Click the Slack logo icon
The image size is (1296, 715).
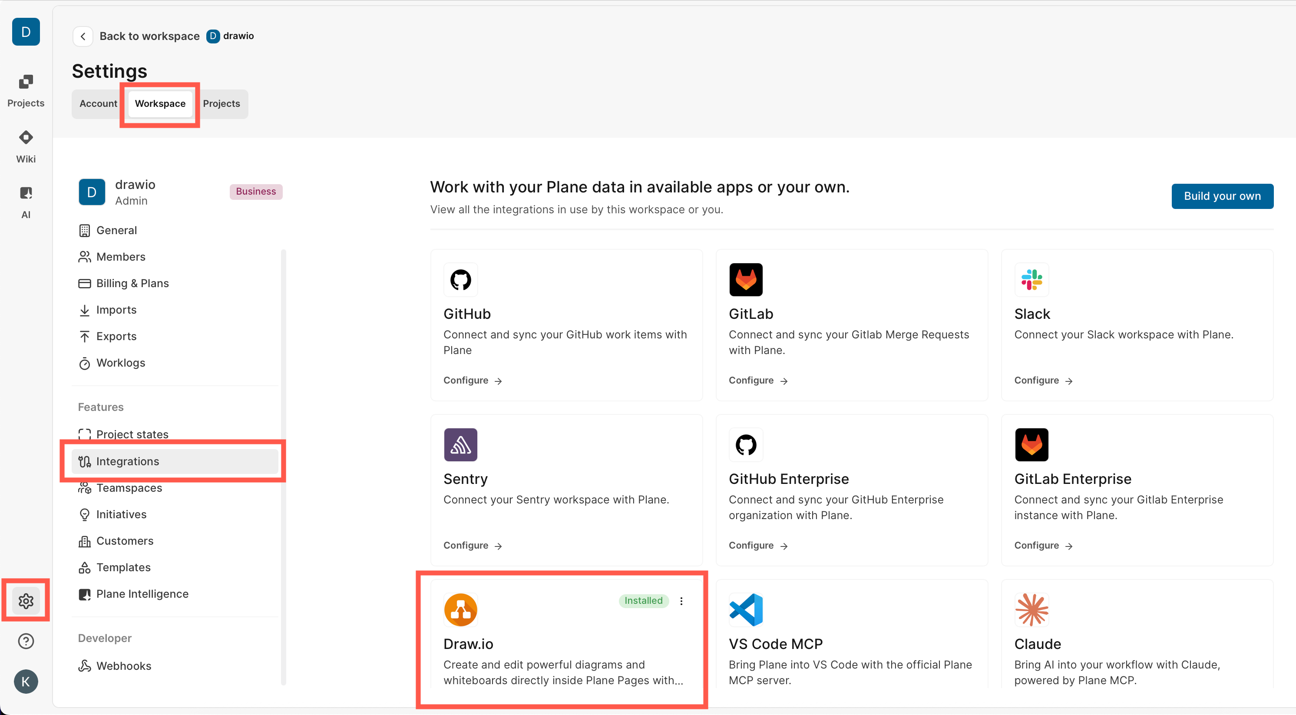(x=1032, y=280)
